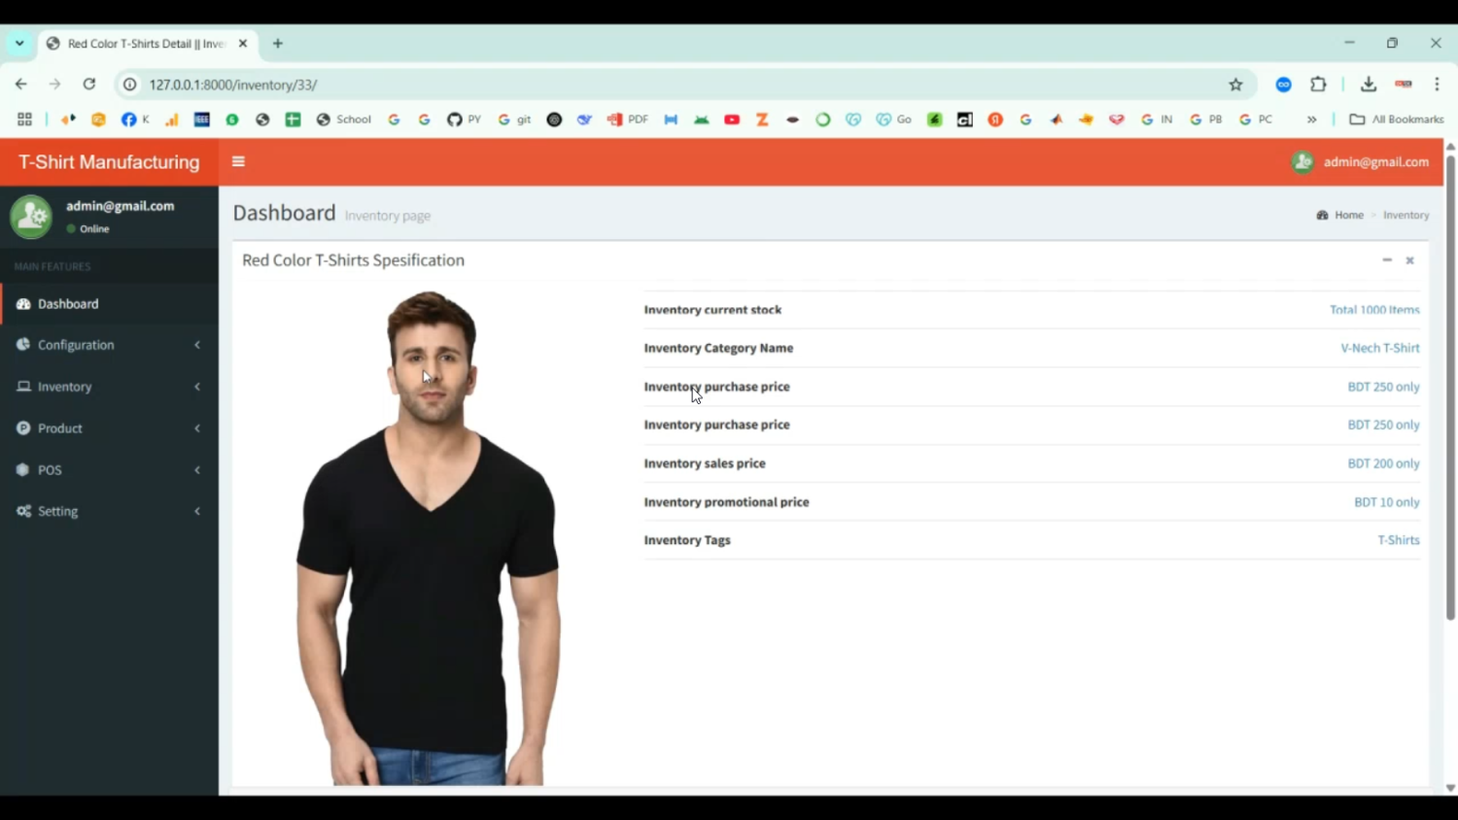1458x820 pixels.
Task: Open the Google PC bookmark
Action: (x=1256, y=120)
